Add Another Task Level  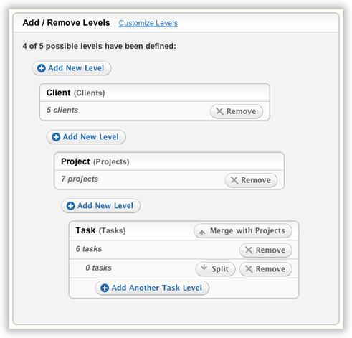152,288
